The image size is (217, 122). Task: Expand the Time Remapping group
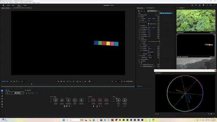coord(138,59)
